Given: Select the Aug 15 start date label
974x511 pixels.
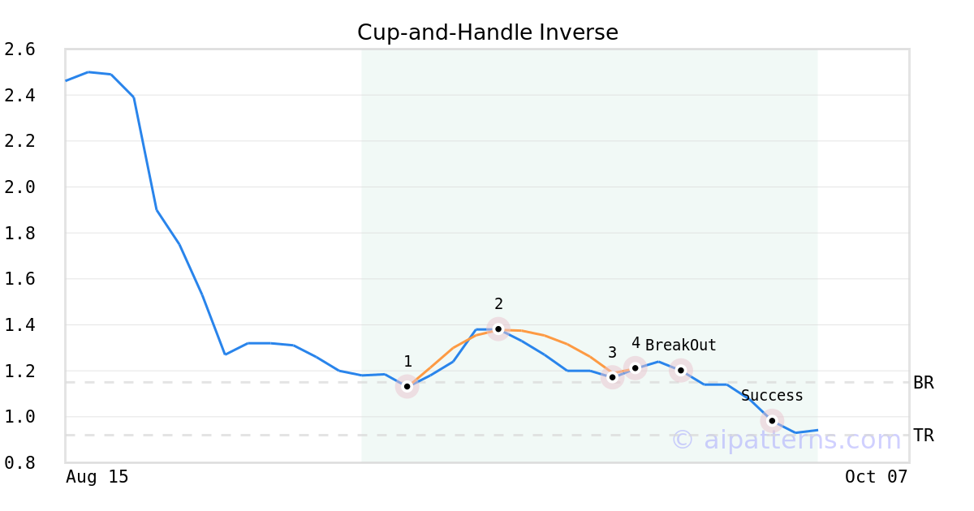Looking at the screenshot, I should [97, 477].
